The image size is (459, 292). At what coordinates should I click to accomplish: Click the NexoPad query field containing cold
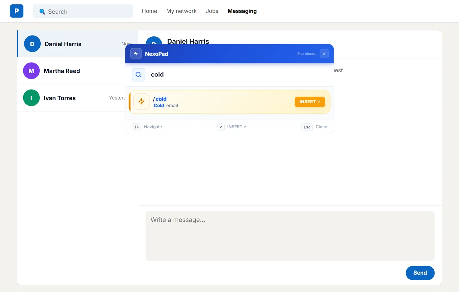pyautogui.click(x=229, y=75)
